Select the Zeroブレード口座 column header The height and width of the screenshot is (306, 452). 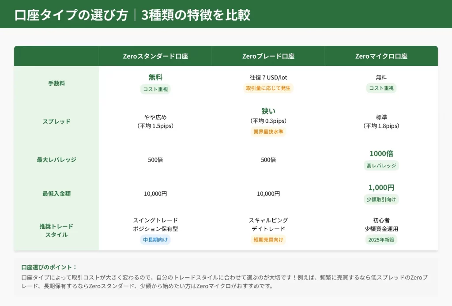pyautogui.click(x=268, y=56)
